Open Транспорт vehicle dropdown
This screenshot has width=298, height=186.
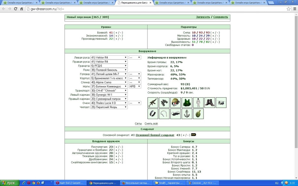pos(109,91)
